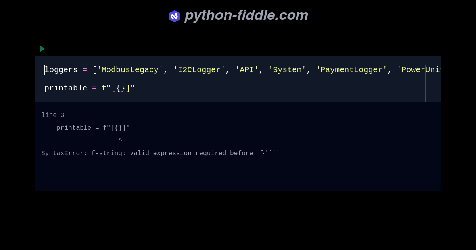Image resolution: width=476 pixels, height=250 pixels.
Task: Select the 'PaymentLogger' list item
Action: pos(351,70)
